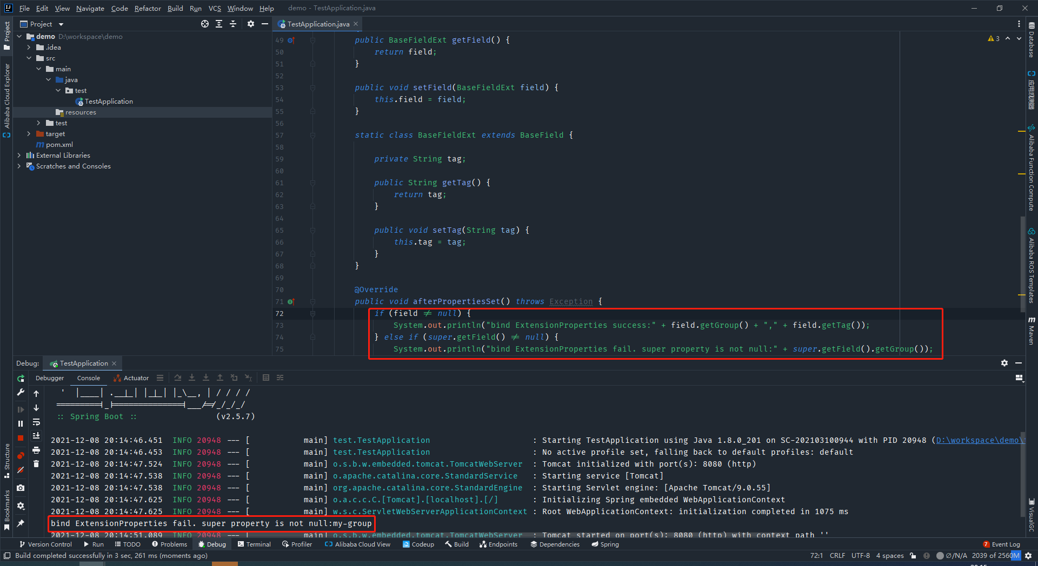Click Force Step Into icon
The width and height of the screenshot is (1038, 566).
pos(206,378)
